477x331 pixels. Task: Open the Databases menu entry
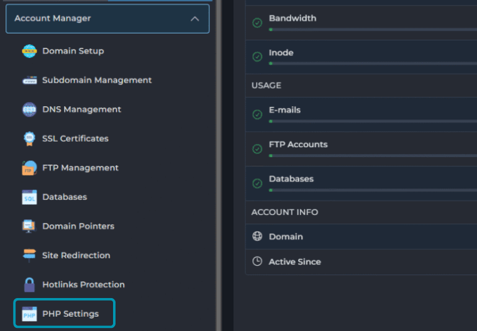[65, 197]
